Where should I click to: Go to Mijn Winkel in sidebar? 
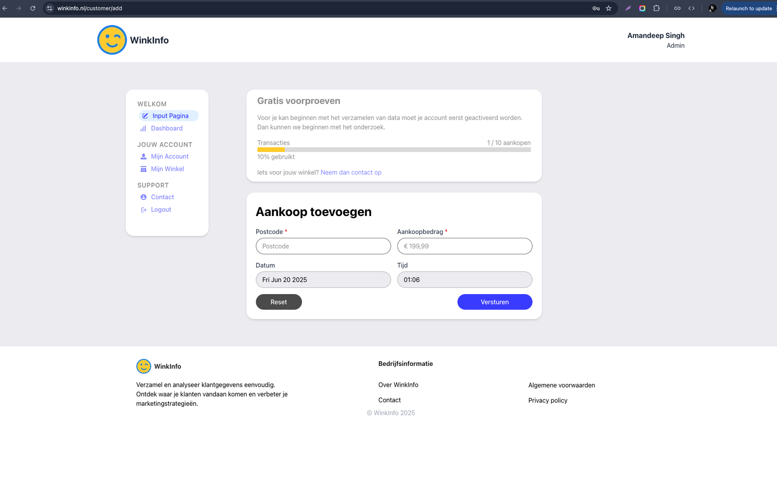tap(167, 169)
